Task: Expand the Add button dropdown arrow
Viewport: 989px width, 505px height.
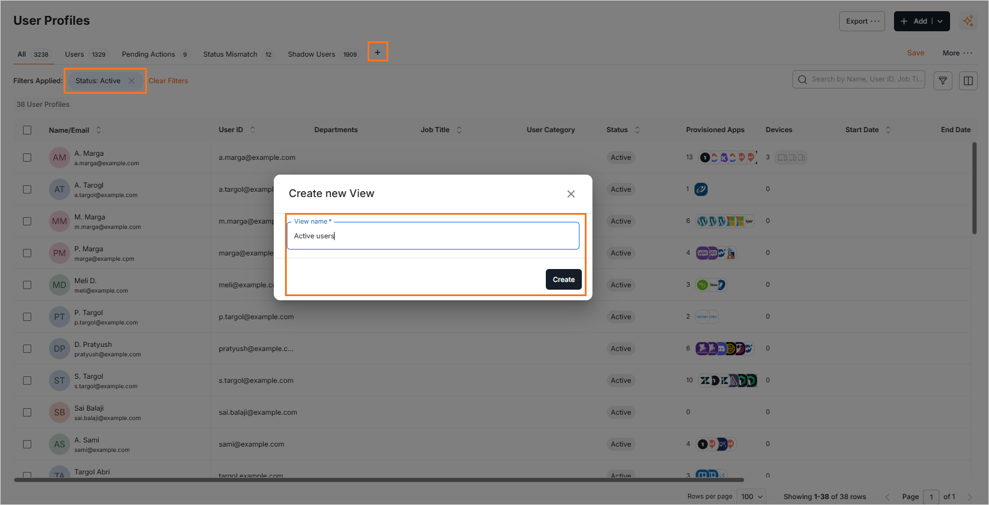Action: coord(941,21)
